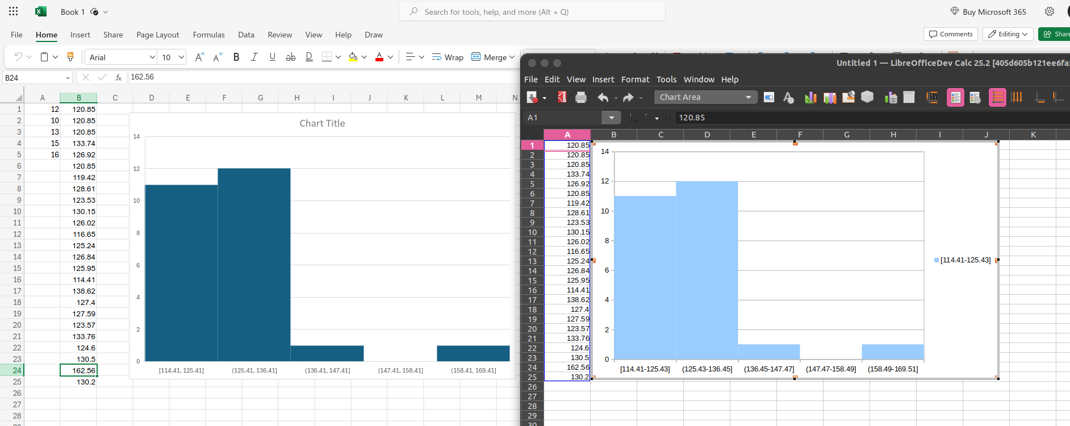Click the Titles icon in chart toolbar
The height and width of the screenshot is (426, 1070).
tap(932, 97)
